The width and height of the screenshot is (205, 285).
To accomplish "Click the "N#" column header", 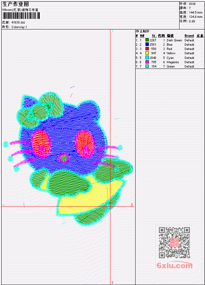I will click(142, 36).
